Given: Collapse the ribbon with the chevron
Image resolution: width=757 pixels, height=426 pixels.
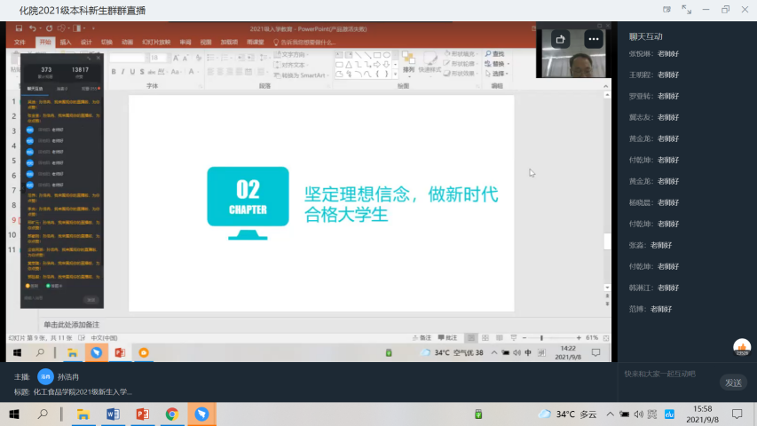Looking at the screenshot, I should (x=606, y=86).
